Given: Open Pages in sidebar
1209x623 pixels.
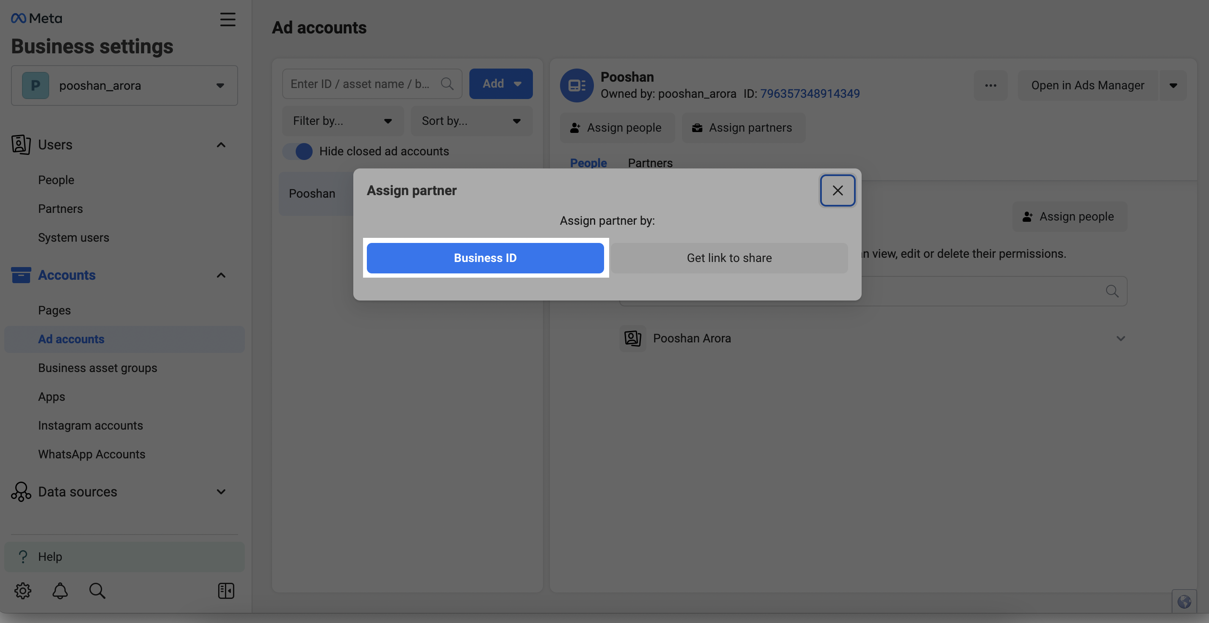Looking at the screenshot, I should (55, 310).
